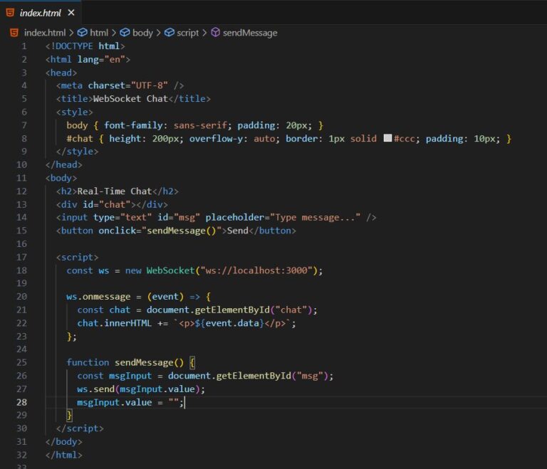Open the sendMessage breadcrumb item

(x=250, y=33)
